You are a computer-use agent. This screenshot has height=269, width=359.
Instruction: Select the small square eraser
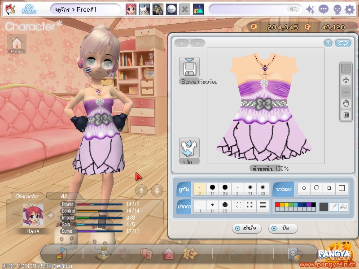pyautogui.click(x=329, y=188)
